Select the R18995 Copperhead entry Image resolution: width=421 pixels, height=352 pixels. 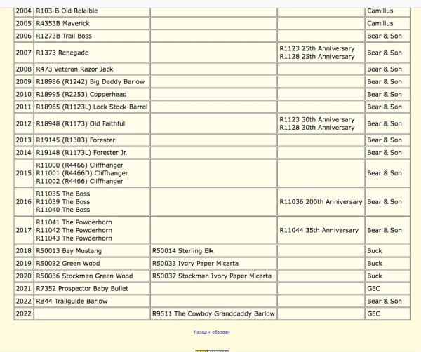tap(92, 95)
